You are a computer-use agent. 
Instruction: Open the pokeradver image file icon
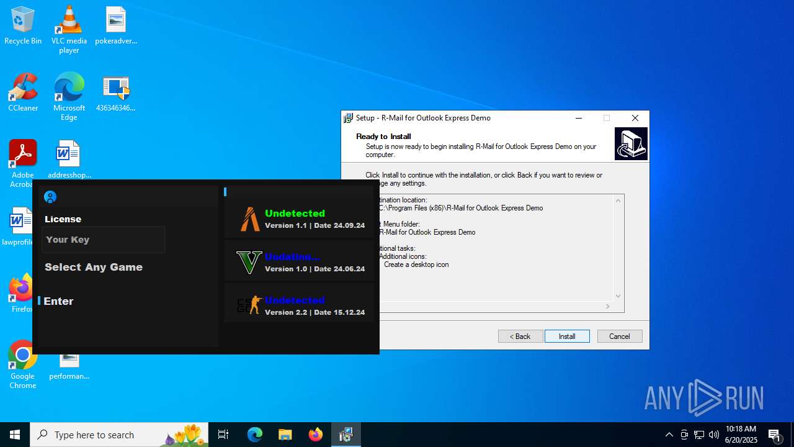point(116,26)
